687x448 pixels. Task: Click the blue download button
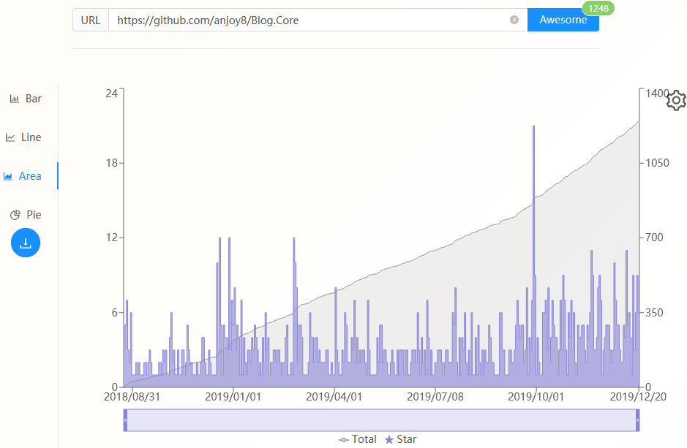(26, 243)
